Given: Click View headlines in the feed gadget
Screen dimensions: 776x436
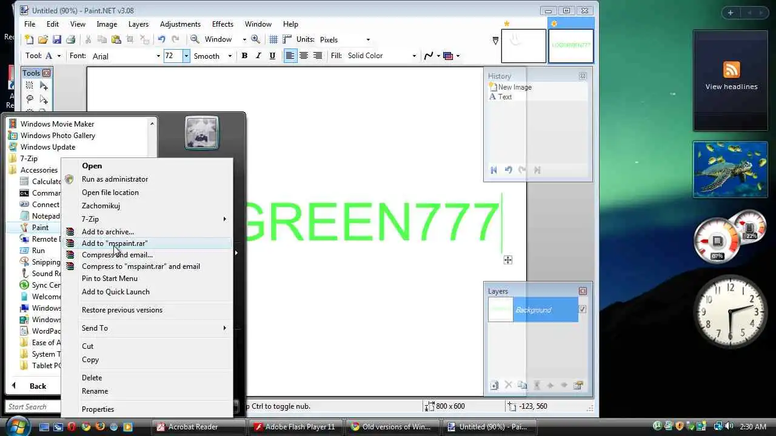Looking at the screenshot, I should [731, 87].
